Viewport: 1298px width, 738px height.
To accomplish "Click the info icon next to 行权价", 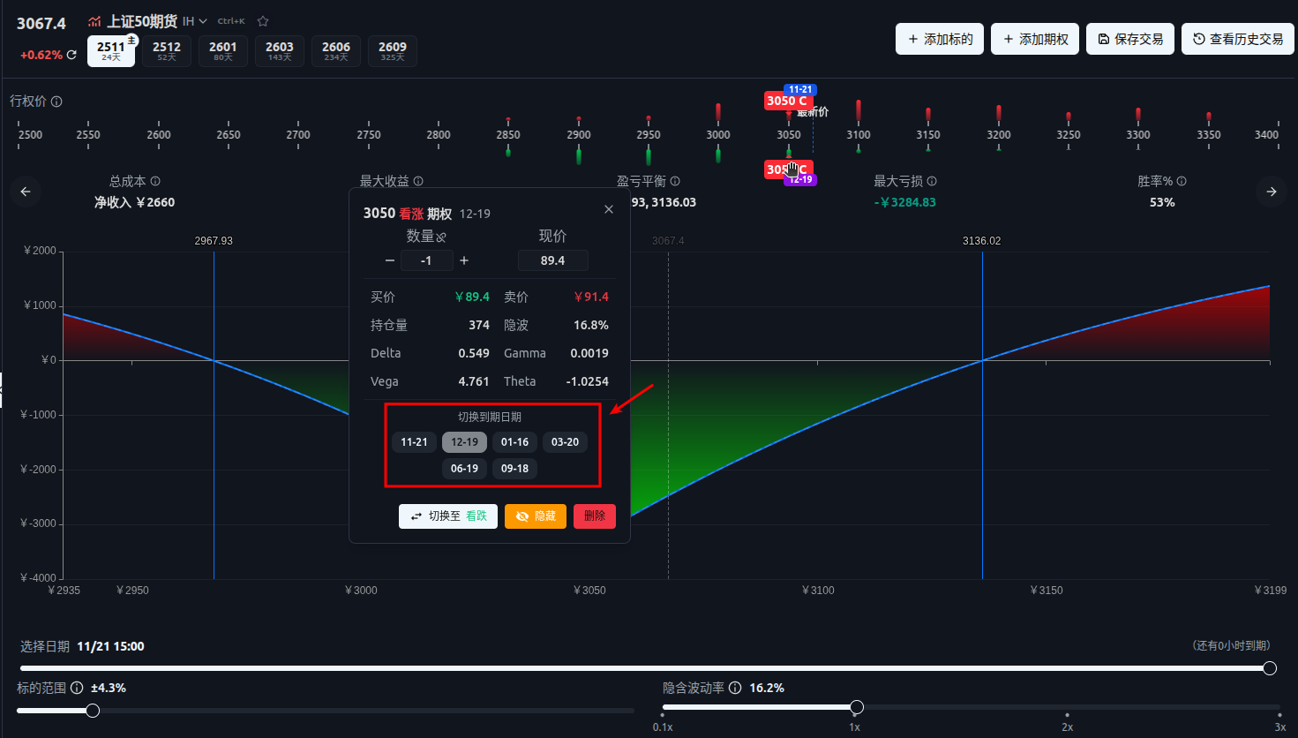I will click(x=56, y=102).
